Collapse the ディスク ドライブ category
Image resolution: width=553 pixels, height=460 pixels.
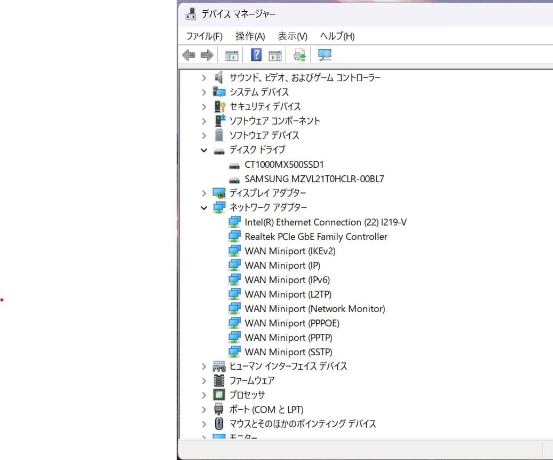pos(204,150)
